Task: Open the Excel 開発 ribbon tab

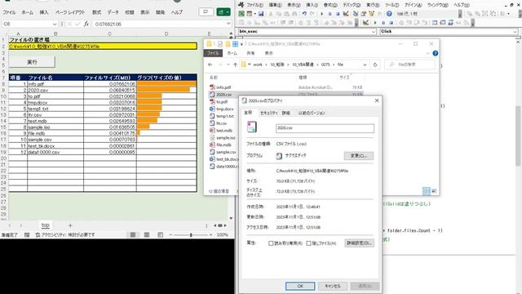Action: [x=160, y=12]
